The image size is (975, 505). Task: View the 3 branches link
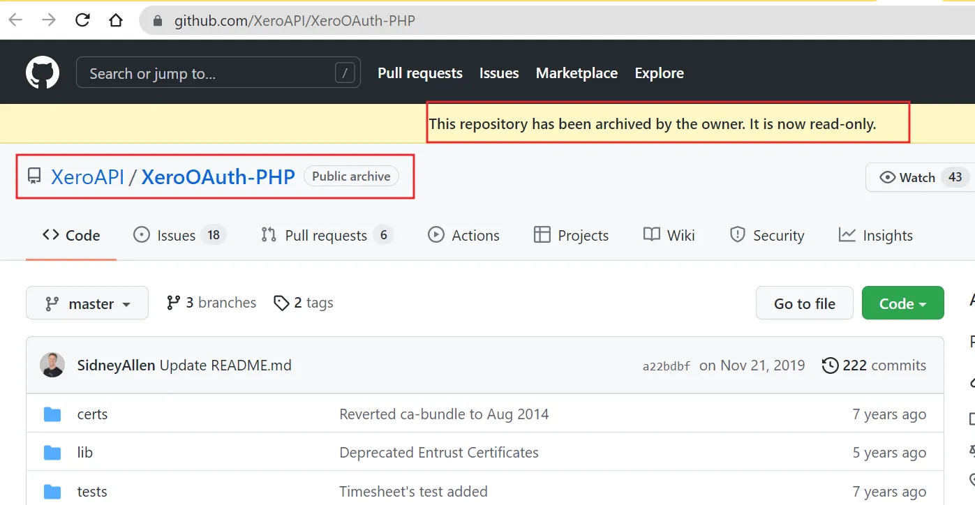[211, 303]
